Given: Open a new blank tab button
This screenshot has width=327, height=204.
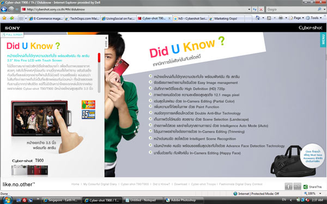Looking at the screenshot, I should pos(248,18).
